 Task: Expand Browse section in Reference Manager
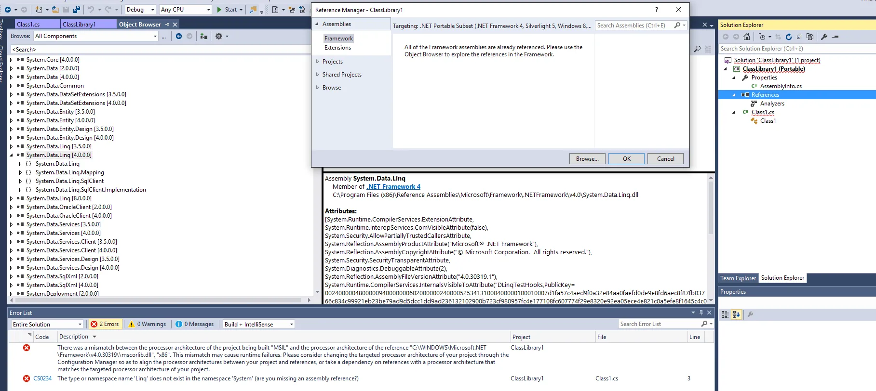click(x=317, y=87)
